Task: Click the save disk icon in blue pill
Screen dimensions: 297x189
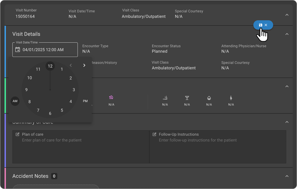Action: tap(261, 25)
